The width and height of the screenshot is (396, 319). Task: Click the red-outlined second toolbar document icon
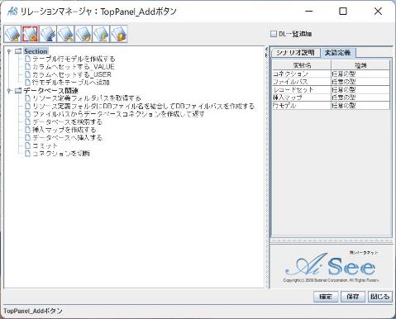pos(30,34)
